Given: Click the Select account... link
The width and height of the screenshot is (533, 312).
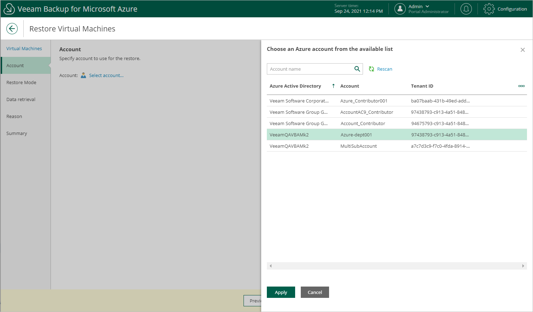Looking at the screenshot, I should [106, 75].
